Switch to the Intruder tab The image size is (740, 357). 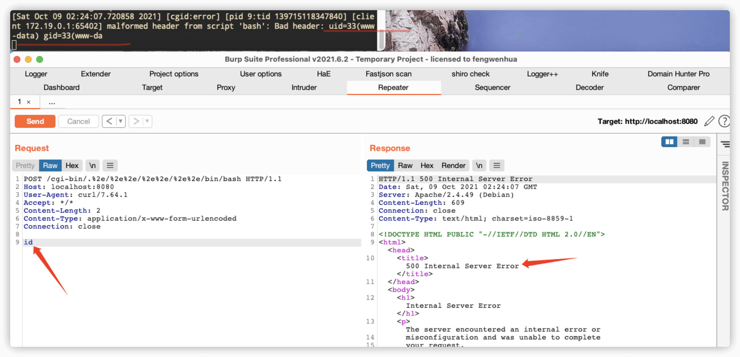click(304, 87)
